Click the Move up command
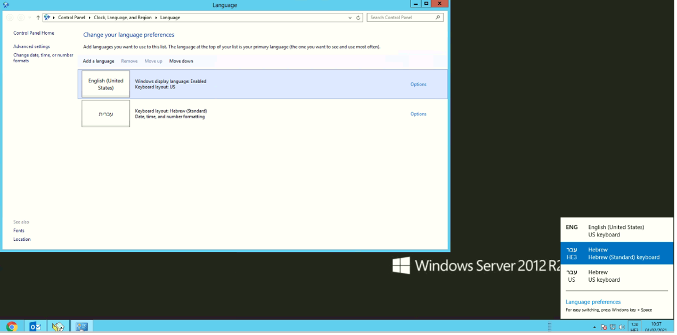This screenshot has width=677, height=335. tap(153, 61)
